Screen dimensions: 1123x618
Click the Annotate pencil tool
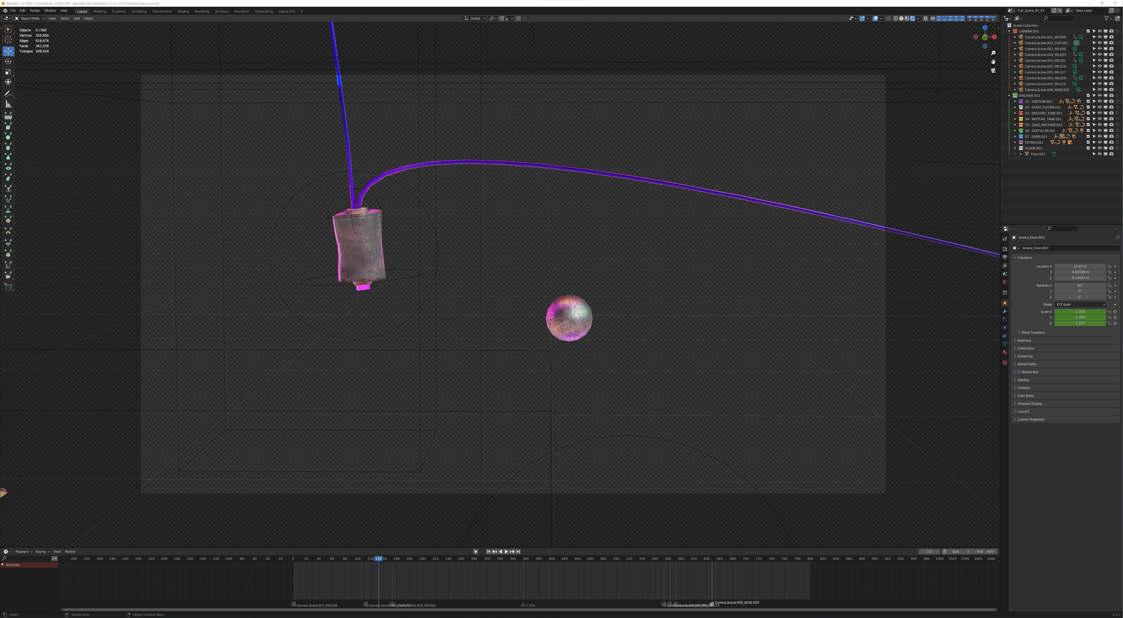[x=8, y=94]
